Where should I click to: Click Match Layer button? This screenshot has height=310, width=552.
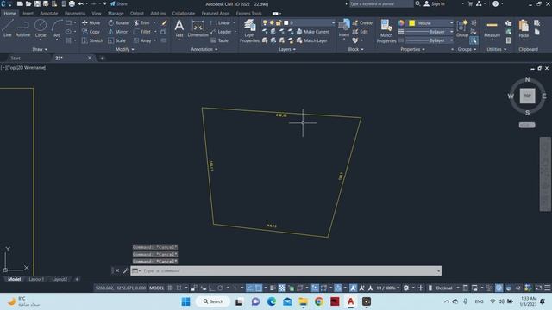pyautogui.click(x=312, y=40)
